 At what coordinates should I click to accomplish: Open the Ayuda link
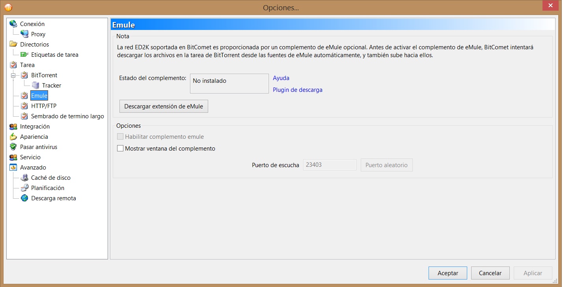281,78
